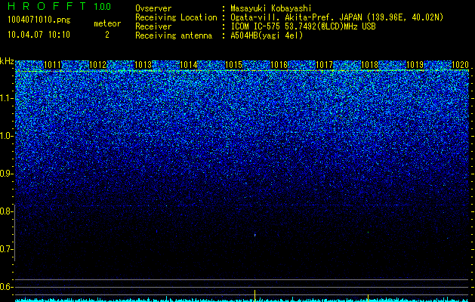
Task: Click the 1015 time marker
Action: (233, 64)
